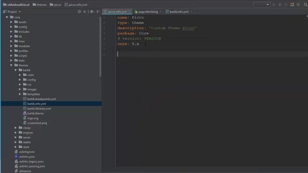This screenshot has width=308, height=173.
Task: Select logo.svg file
Action: click(31, 118)
